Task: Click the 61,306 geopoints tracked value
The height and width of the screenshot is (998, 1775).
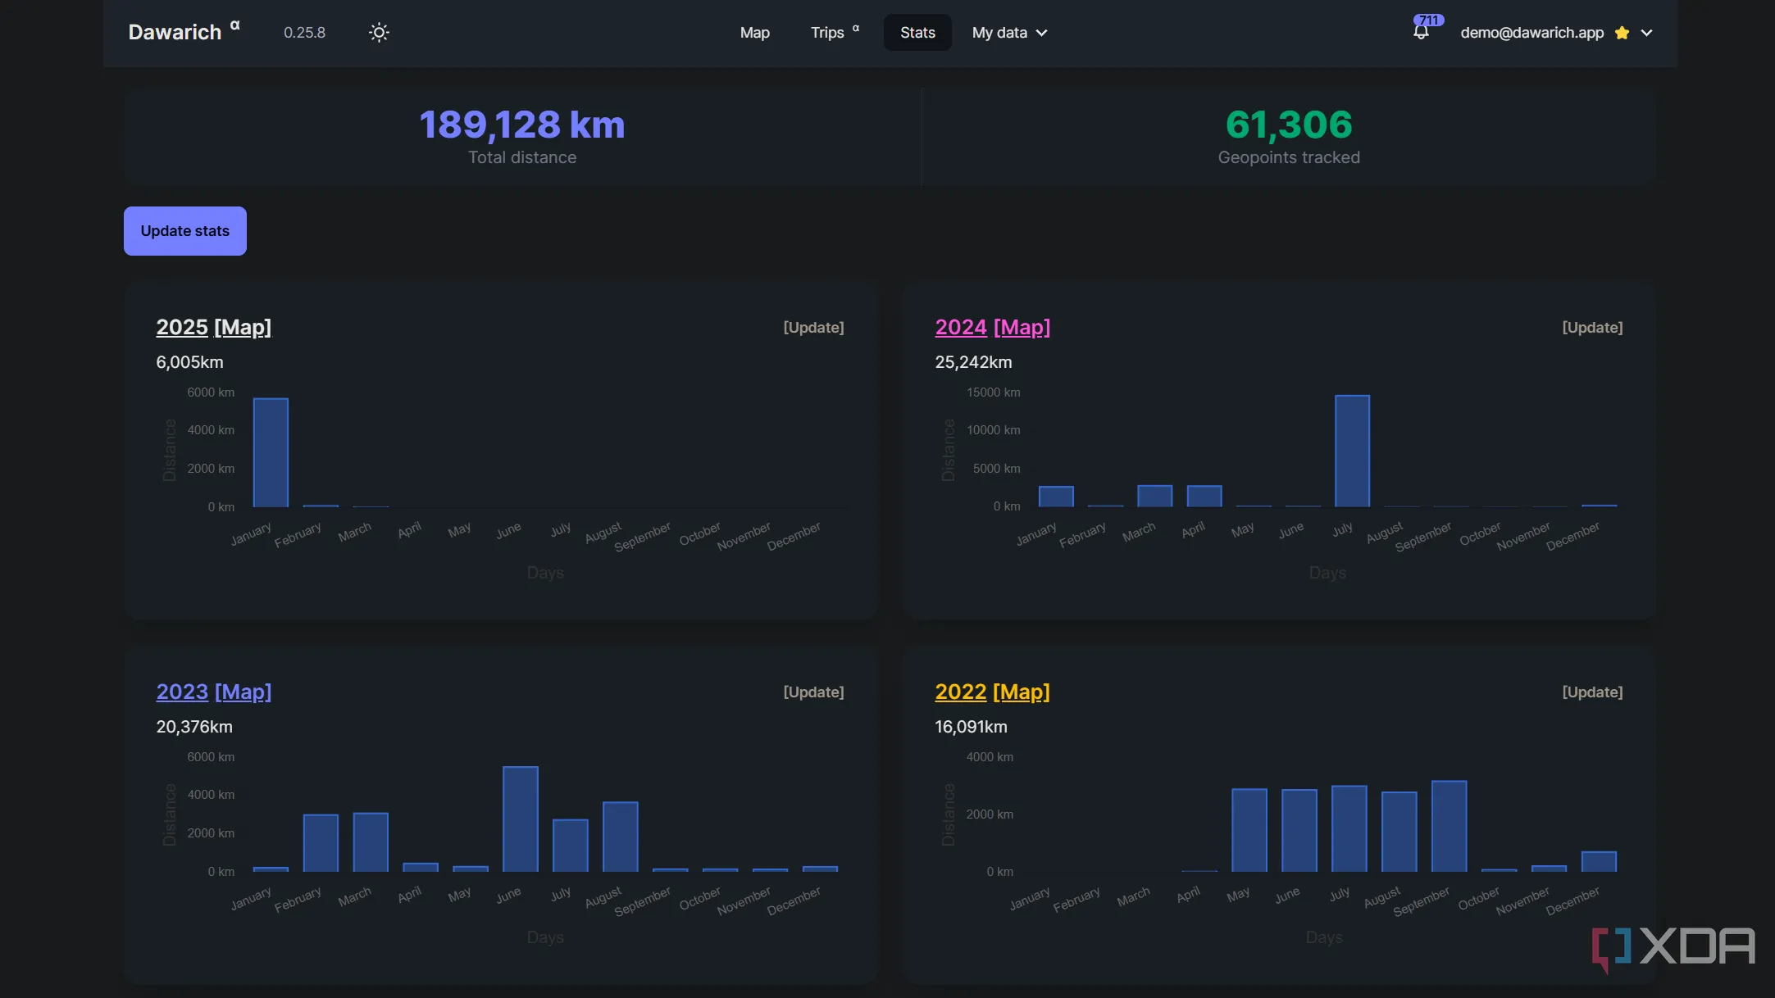Action: click(1289, 125)
